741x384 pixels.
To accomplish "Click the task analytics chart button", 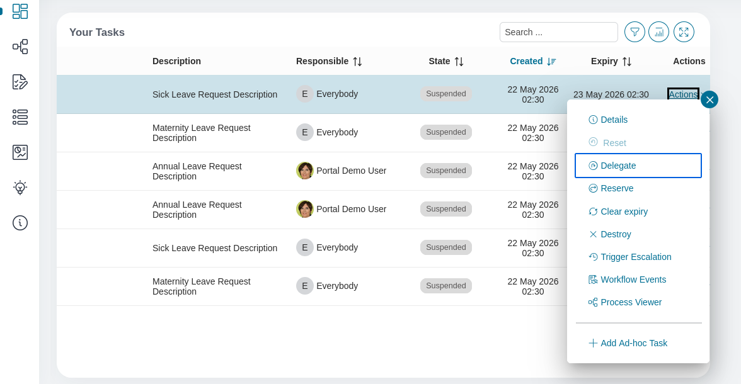I will [659, 32].
